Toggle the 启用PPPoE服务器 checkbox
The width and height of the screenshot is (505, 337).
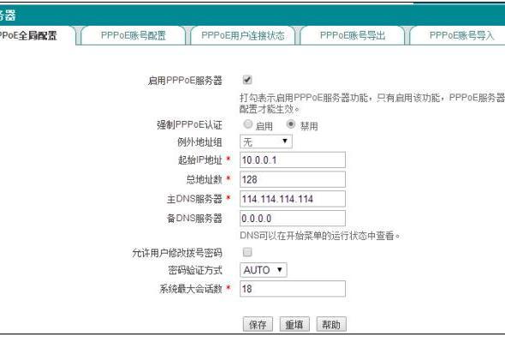click(x=247, y=80)
